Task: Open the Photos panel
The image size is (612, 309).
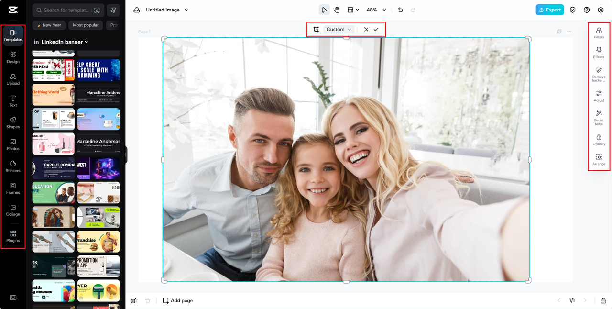Action: pyautogui.click(x=13, y=144)
